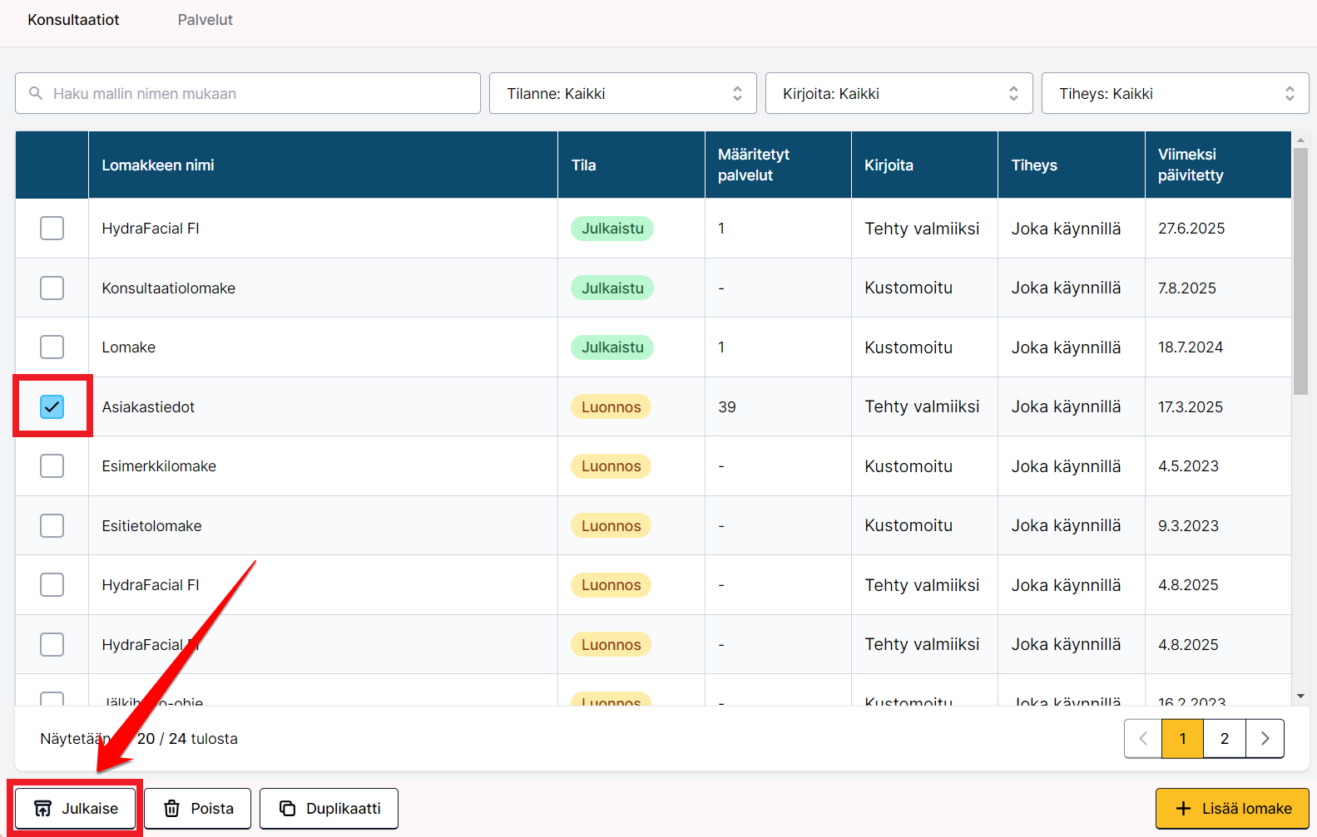Image resolution: width=1317 pixels, height=837 pixels.
Task: Expand the Tiheys: Kaikki dropdown
Action: point(1176,93)
